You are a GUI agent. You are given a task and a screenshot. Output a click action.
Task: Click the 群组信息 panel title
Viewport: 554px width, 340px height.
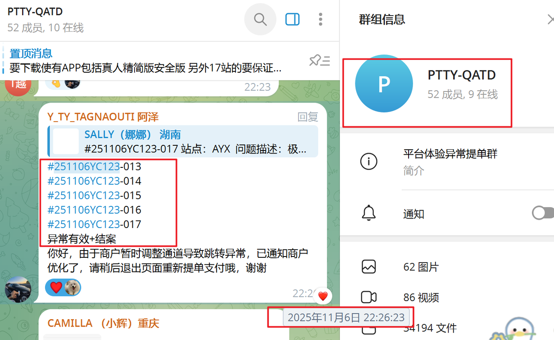click(x=382, y=19)
